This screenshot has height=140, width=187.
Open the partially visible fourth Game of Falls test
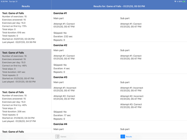click(26, 131)
